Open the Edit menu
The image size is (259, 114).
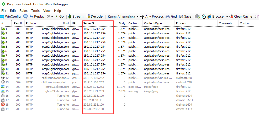click(x=13, y=11)
